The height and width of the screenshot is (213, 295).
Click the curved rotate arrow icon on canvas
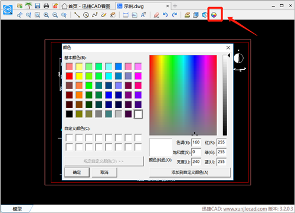240,69
